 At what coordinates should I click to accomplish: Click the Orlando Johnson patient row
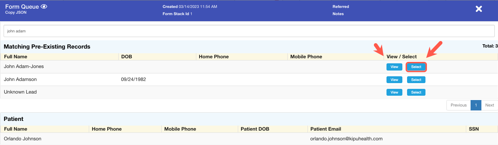point(22,139)
